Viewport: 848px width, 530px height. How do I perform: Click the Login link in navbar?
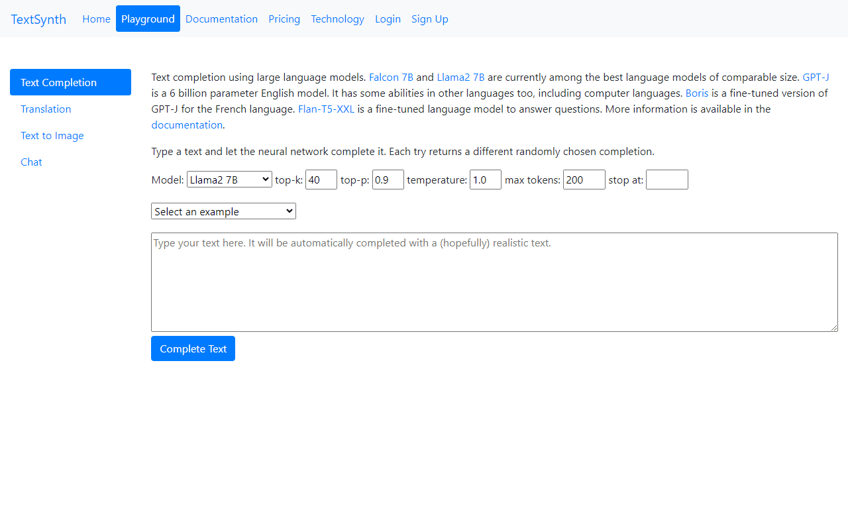(x=388, y=19)
